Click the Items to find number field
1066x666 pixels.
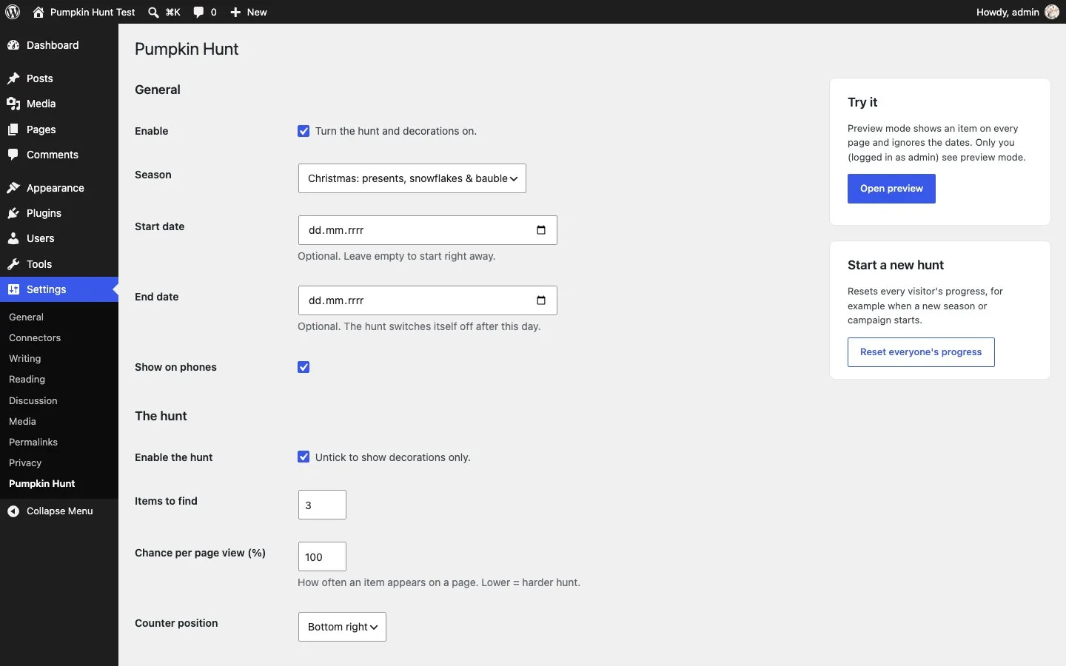point(322,505)
